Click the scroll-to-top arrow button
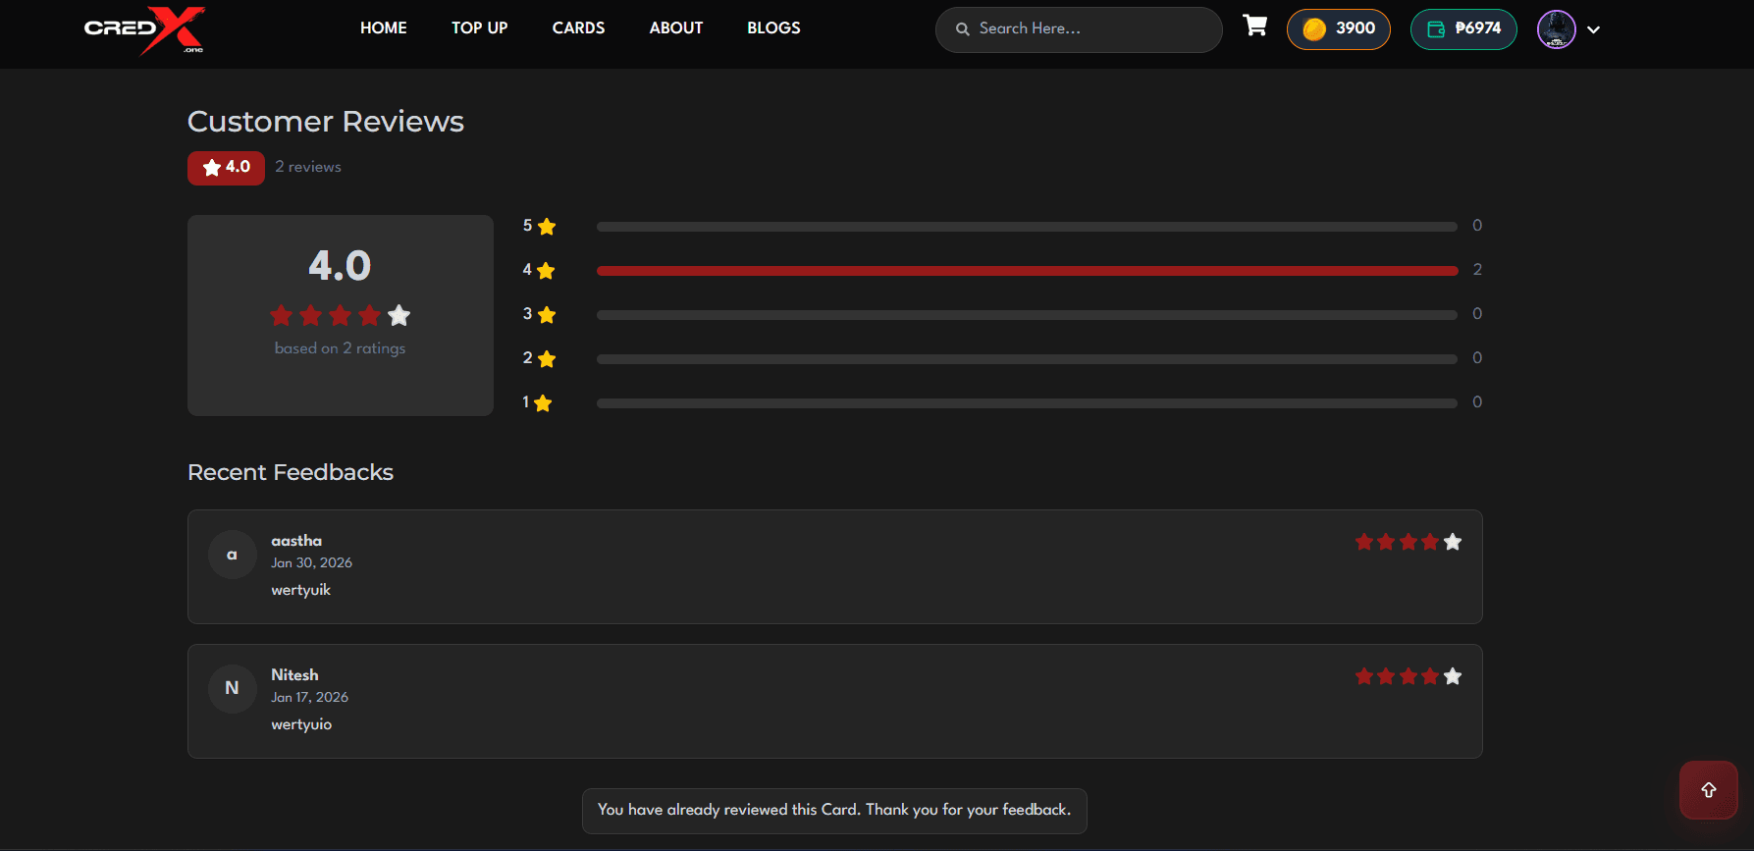 (1708, 790)
